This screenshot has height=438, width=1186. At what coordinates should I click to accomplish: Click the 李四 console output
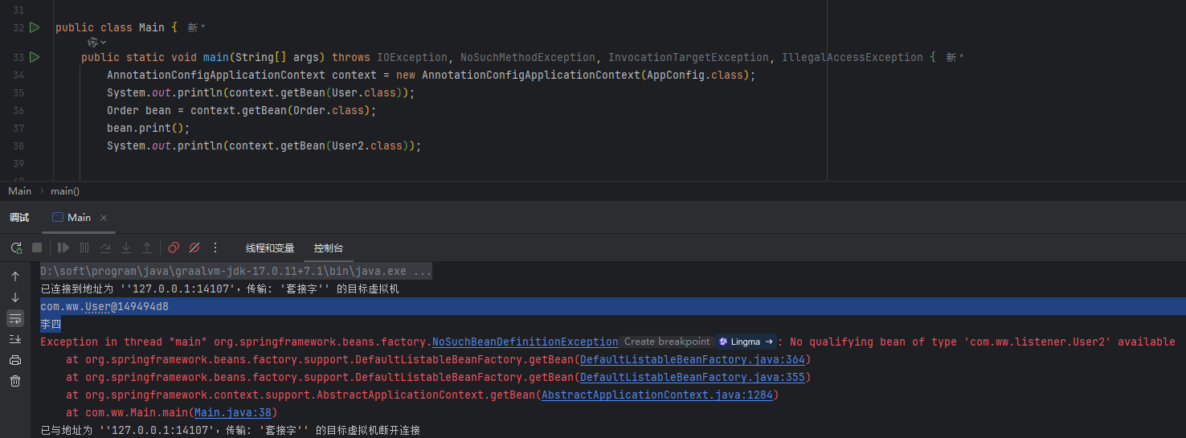click(51, 324)
